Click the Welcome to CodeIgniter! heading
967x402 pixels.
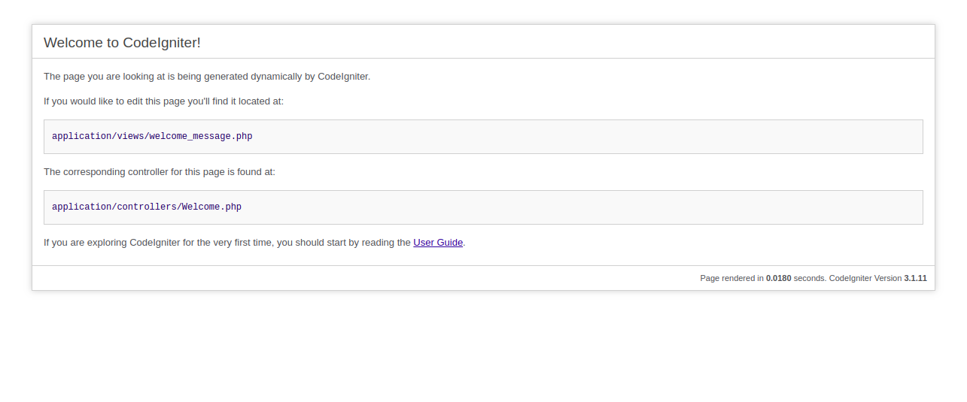[122, 43]
